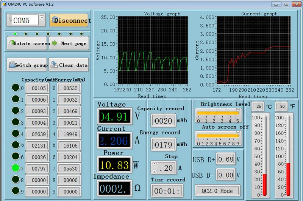Decrease Stop current with down arrow
Image resolution: width=303 pixels, height=201 pixels.
155,171
